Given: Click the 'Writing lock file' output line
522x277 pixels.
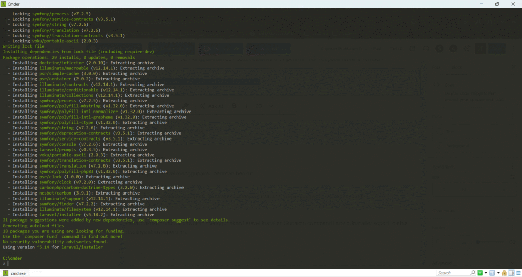Looking at the screenshot, I should tap(23, 46).
